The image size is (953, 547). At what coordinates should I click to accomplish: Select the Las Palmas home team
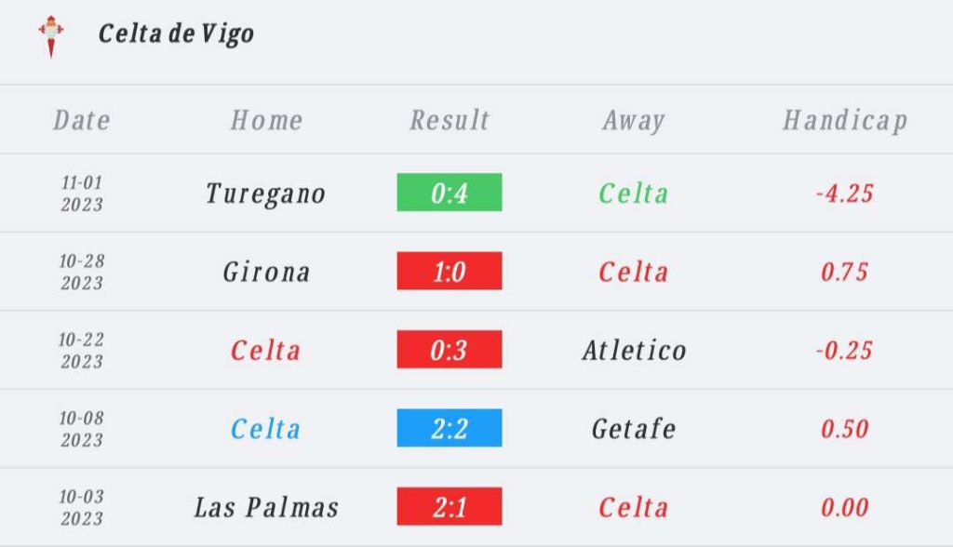point(266,507)
